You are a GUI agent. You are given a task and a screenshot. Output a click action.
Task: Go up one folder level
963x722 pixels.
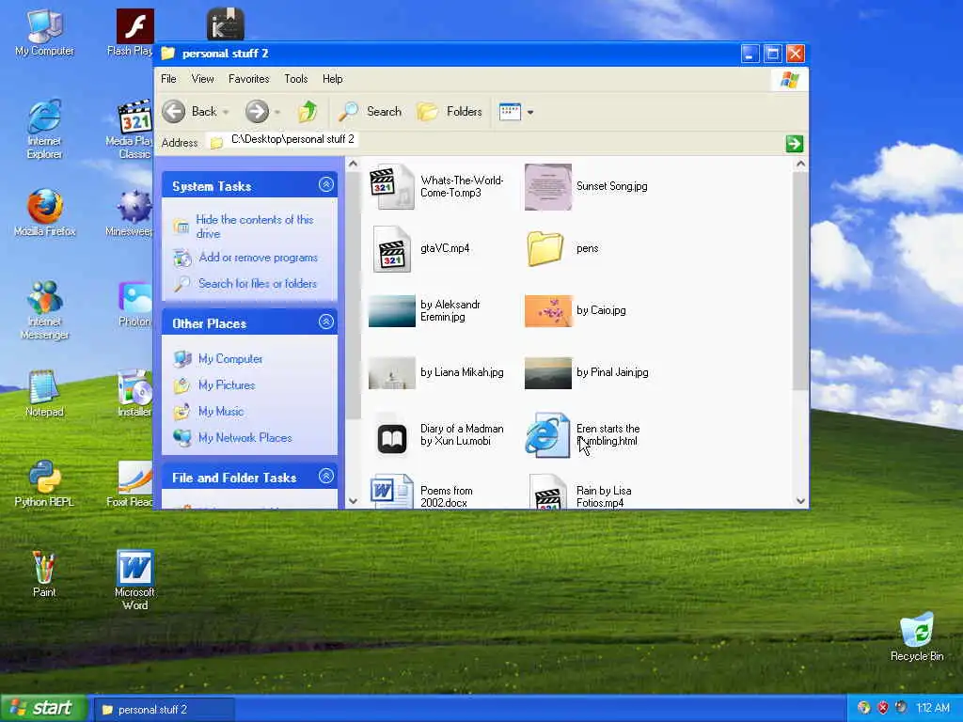click(308, 112)
